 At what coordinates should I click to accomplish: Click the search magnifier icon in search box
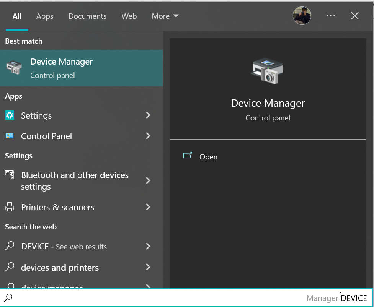[8, 298]
